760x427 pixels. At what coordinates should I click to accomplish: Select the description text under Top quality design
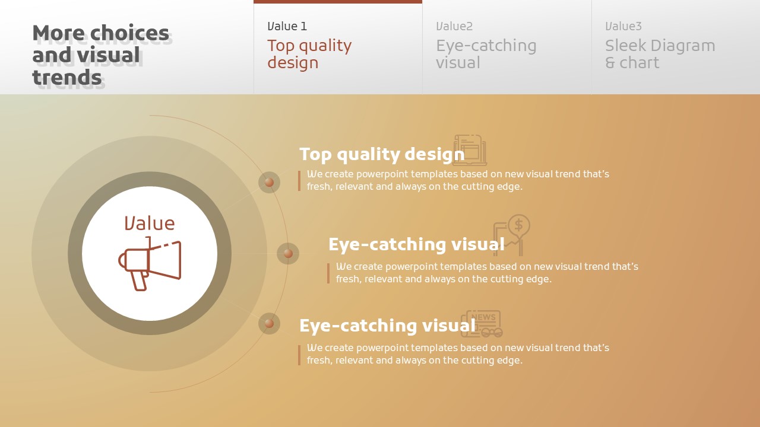(457, 180)
